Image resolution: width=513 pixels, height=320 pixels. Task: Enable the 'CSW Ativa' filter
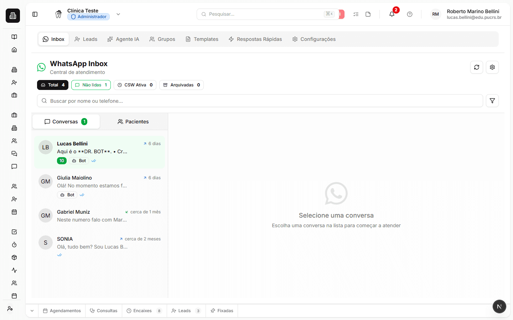[135, 85]
